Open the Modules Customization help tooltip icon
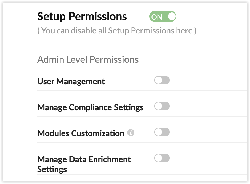This screenshot has height=184, width=250. tap(131, 133)
